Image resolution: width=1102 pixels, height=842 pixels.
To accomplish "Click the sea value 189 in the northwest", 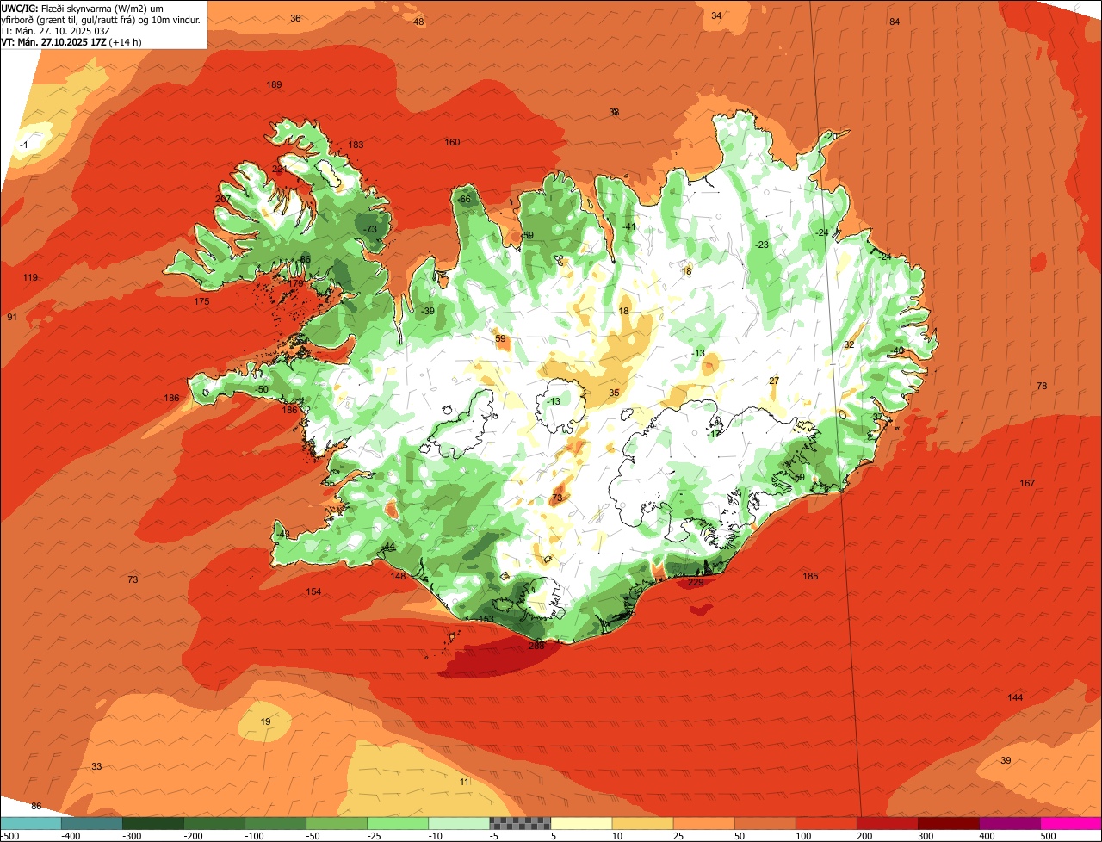I will pyautogui.click(x=275, y=84).
